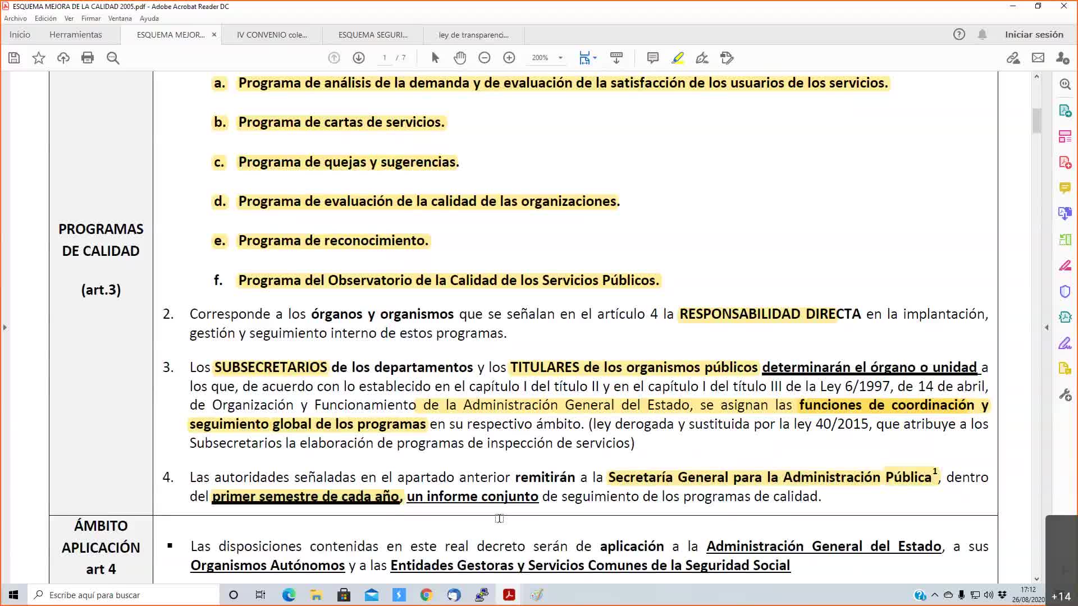Open the notifications bell
The height and width of the screenshot is (606, 1078).
point(982,34)
